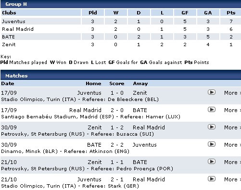Select BATE in the clubs list
241x190 pixels.
coord(8,37)
